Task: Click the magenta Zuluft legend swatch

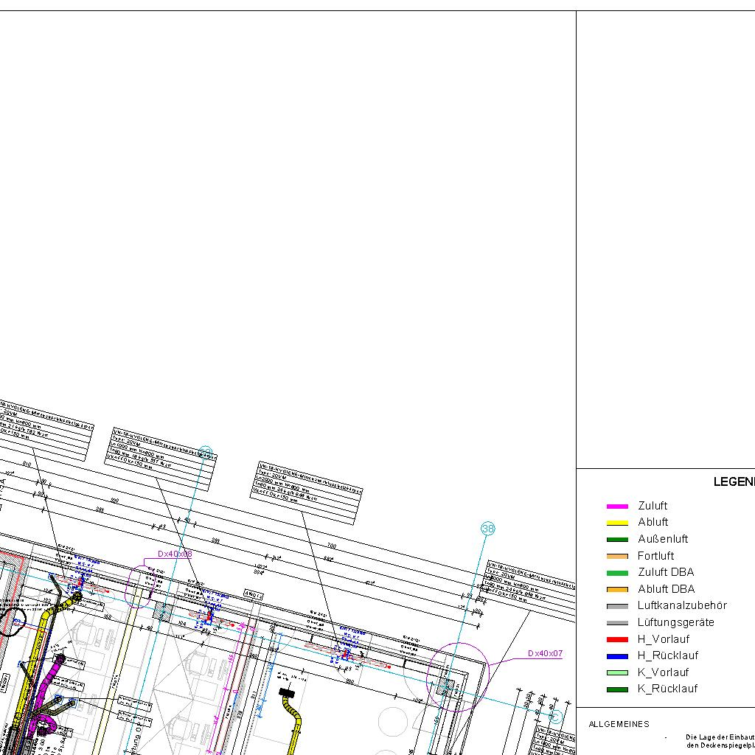Action: point(616,507)
